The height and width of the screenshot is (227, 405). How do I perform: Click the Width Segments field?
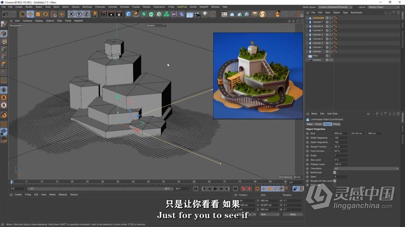[x=341, y=138]
